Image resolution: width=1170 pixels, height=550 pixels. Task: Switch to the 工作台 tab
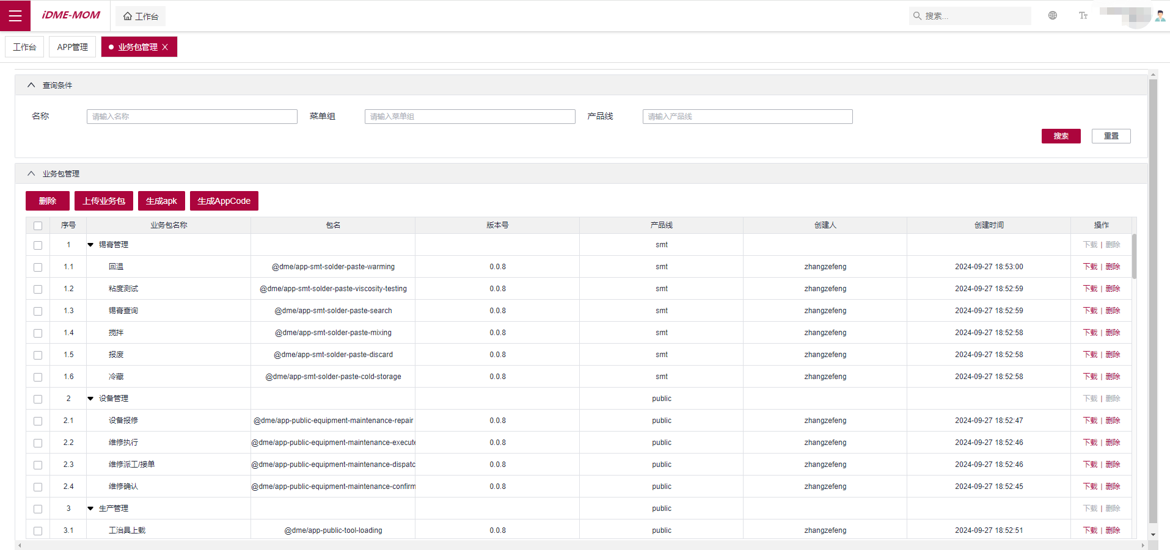tap(24, 47)
